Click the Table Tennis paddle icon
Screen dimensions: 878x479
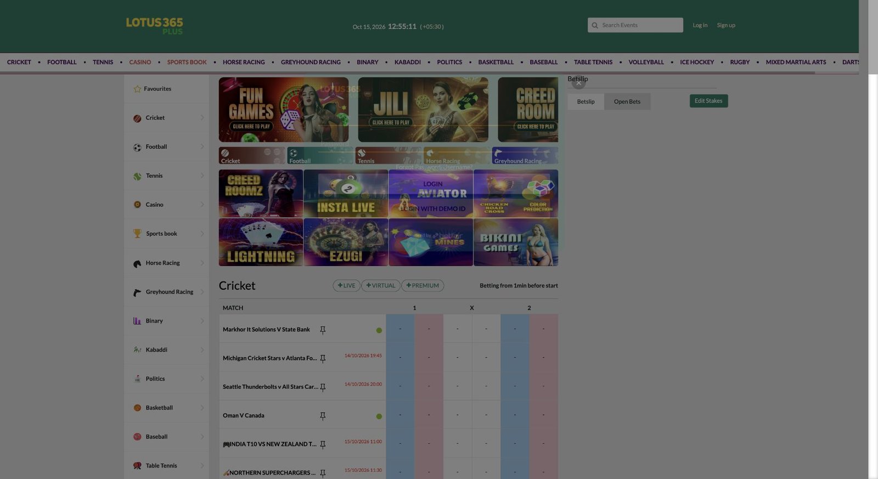137,466
